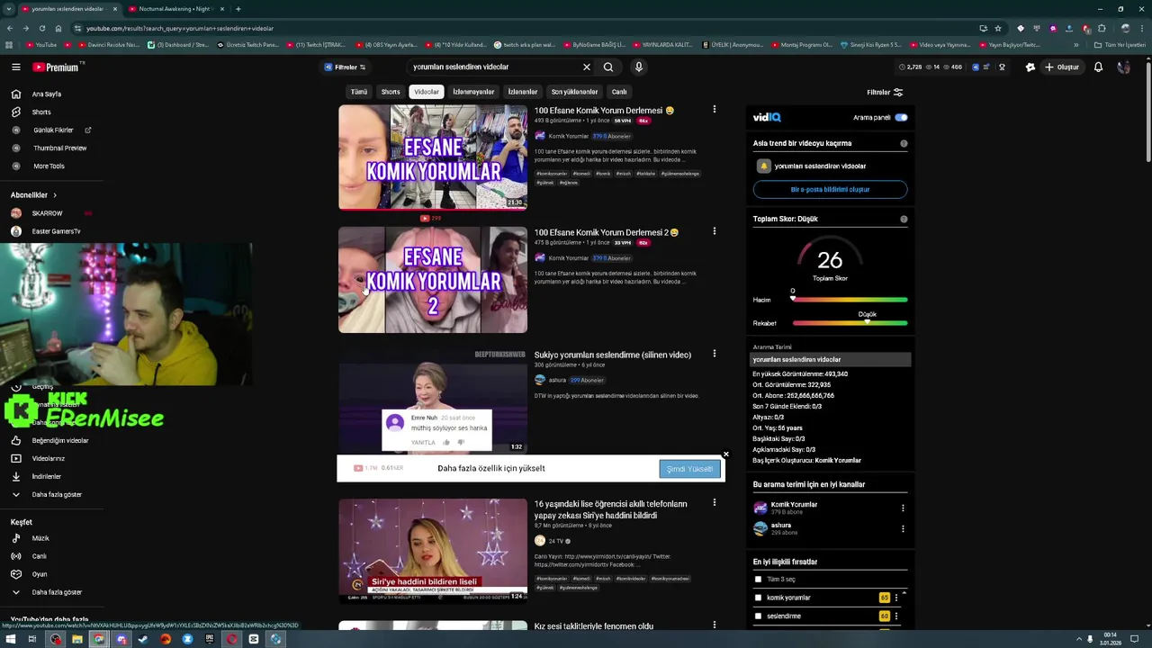Click 'Bir e-posta bildirimi oluştur' button
1152x648 pixels.
click(830, 190)
